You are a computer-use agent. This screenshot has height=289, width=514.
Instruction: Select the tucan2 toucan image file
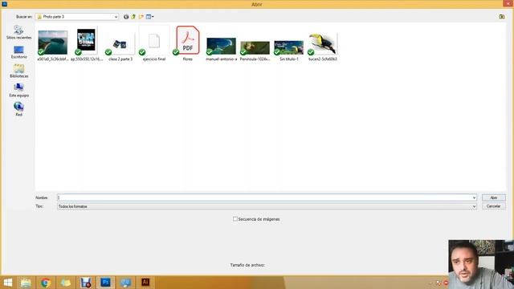coord(323,44)
